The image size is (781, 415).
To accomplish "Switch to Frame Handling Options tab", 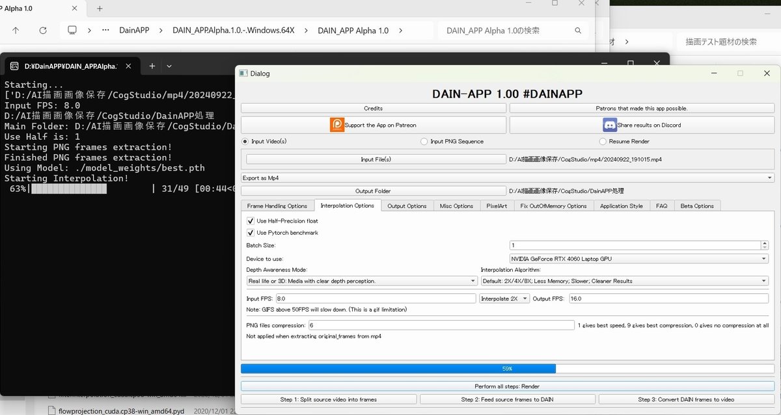I will coord(277,206).
